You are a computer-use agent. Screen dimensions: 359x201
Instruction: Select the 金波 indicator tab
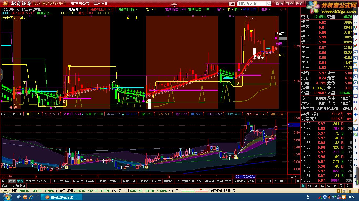coord(68,181)
